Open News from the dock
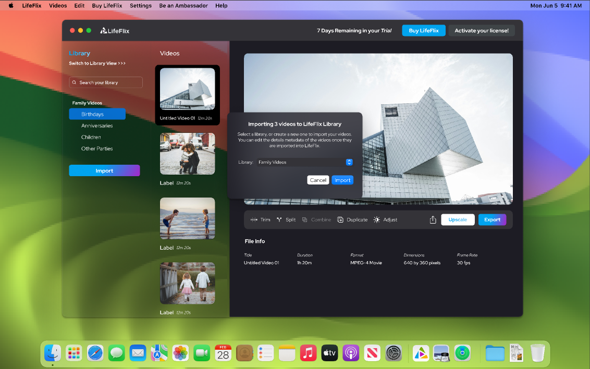This screenshot has width=590, height=369. 372,353
